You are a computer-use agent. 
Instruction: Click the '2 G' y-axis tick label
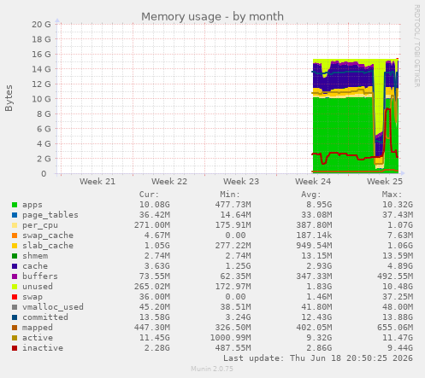[44, 159]
